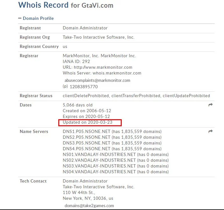Collapse the Domain Profile section
The image size is (224, 210).
(36, 18)
